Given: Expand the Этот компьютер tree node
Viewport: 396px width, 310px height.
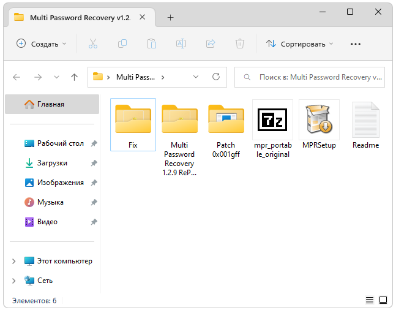Looking at the screenshot, I should coord(14,261).
